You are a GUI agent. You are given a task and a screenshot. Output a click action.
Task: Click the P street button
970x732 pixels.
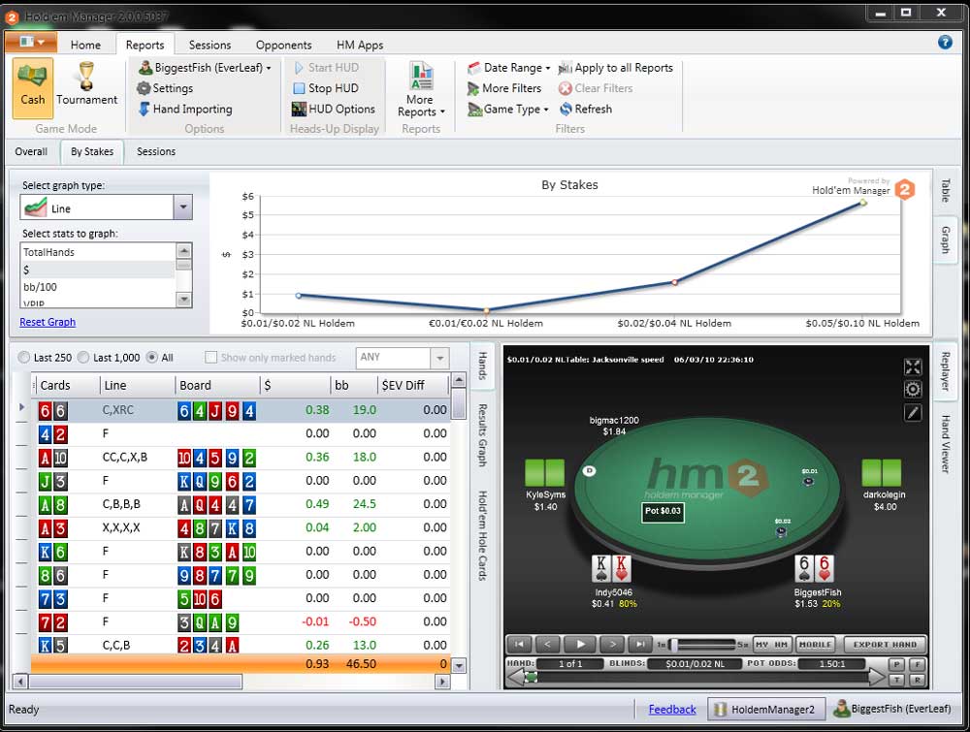(x=896, y=664)
